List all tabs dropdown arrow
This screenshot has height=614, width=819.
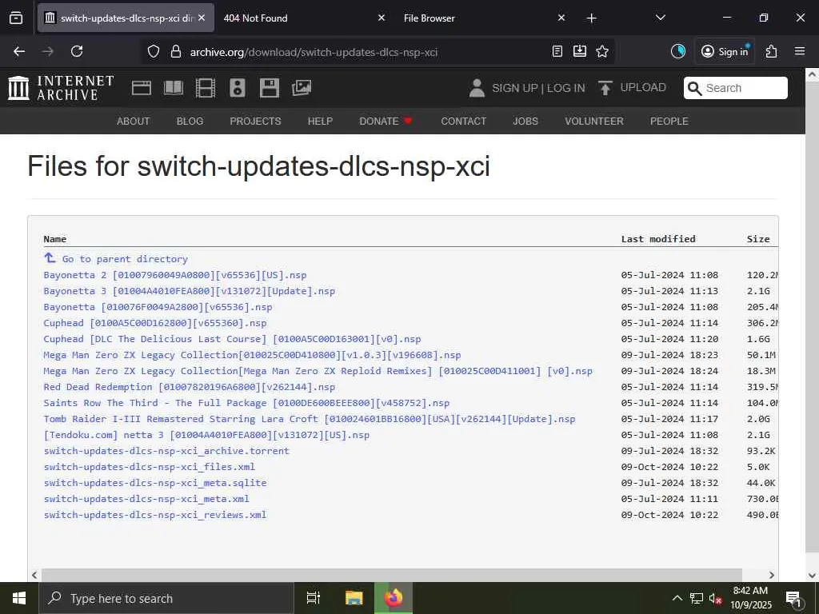660,18
